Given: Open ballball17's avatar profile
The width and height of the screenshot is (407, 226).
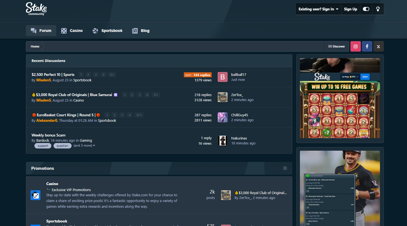Looking at the screenshot, I should coord(222,77).
